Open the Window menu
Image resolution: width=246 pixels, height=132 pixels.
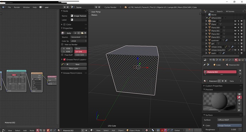pyautogui.click(x=26, y=7)
